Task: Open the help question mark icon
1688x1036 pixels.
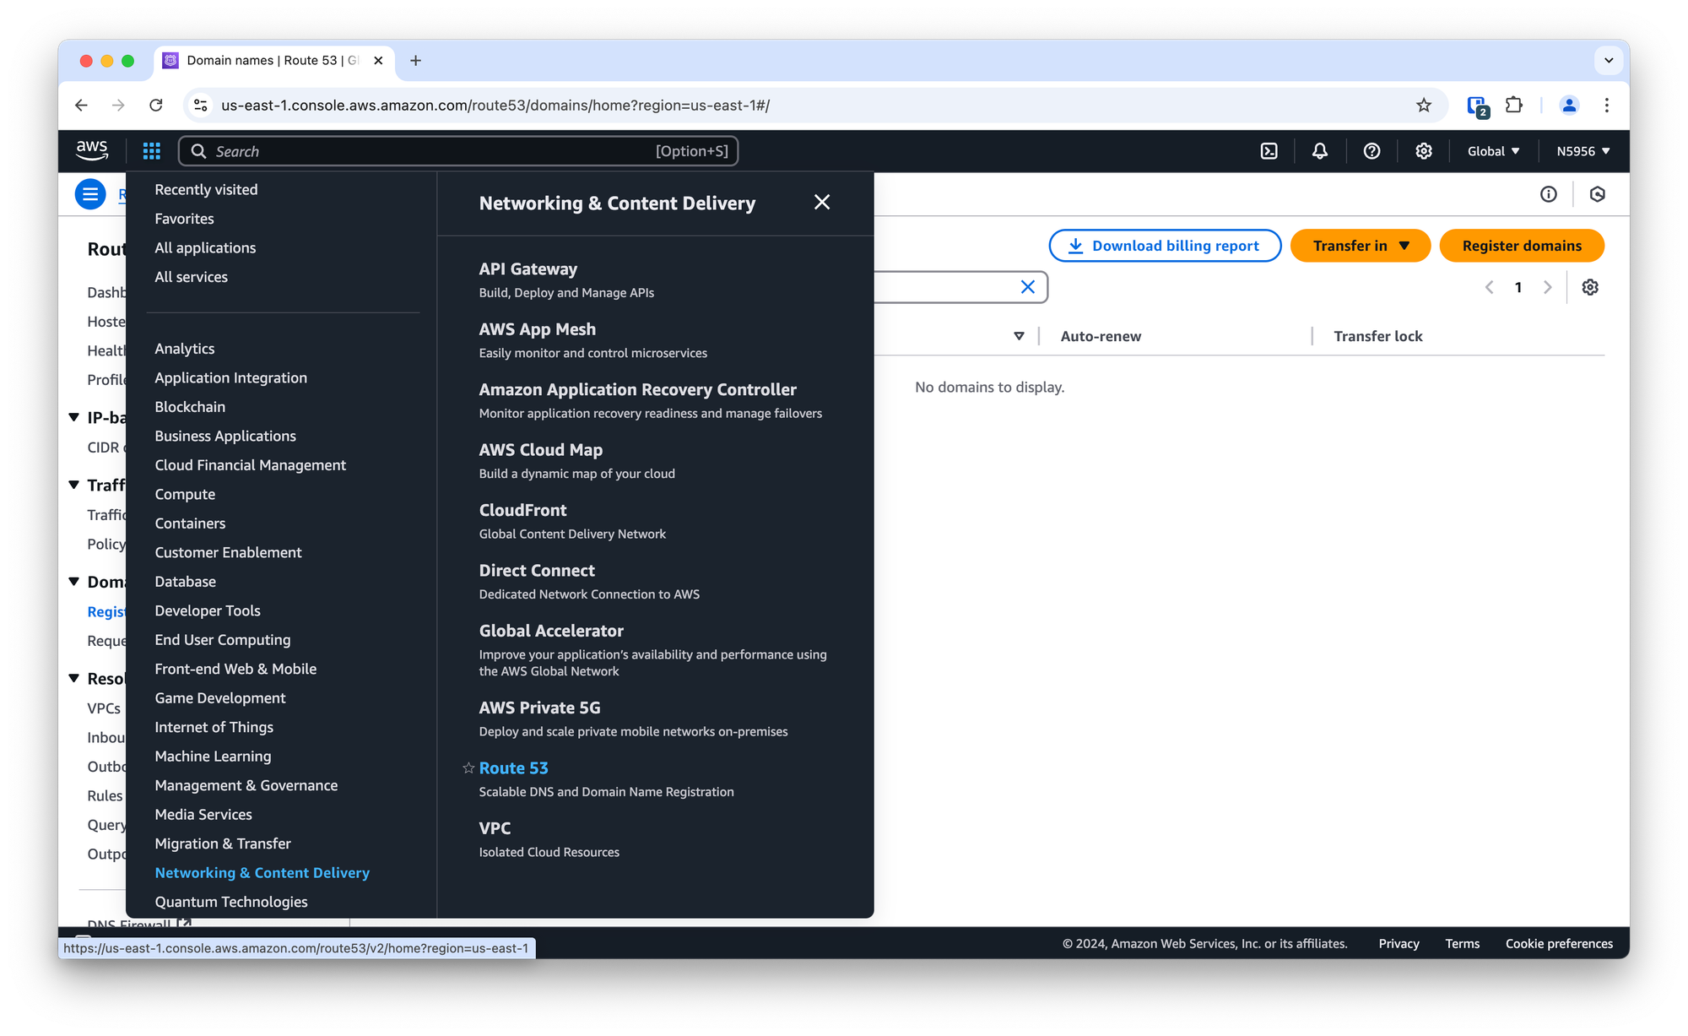Action: (1371, 151)
